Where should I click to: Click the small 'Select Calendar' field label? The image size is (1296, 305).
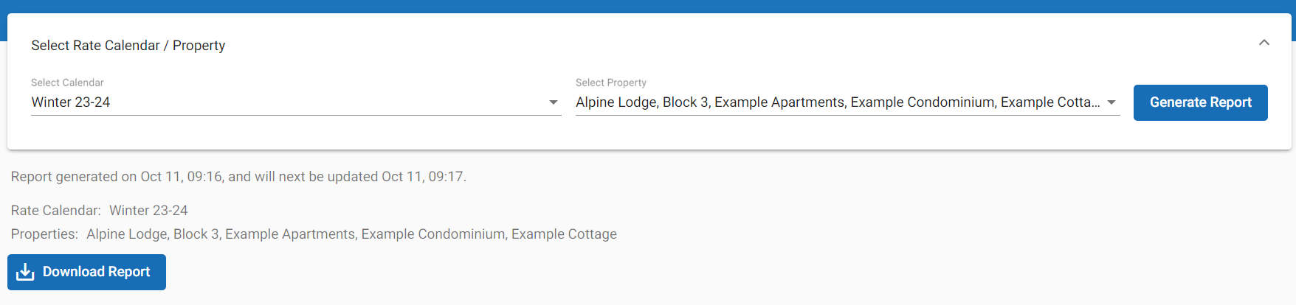[x=67, y=83]
